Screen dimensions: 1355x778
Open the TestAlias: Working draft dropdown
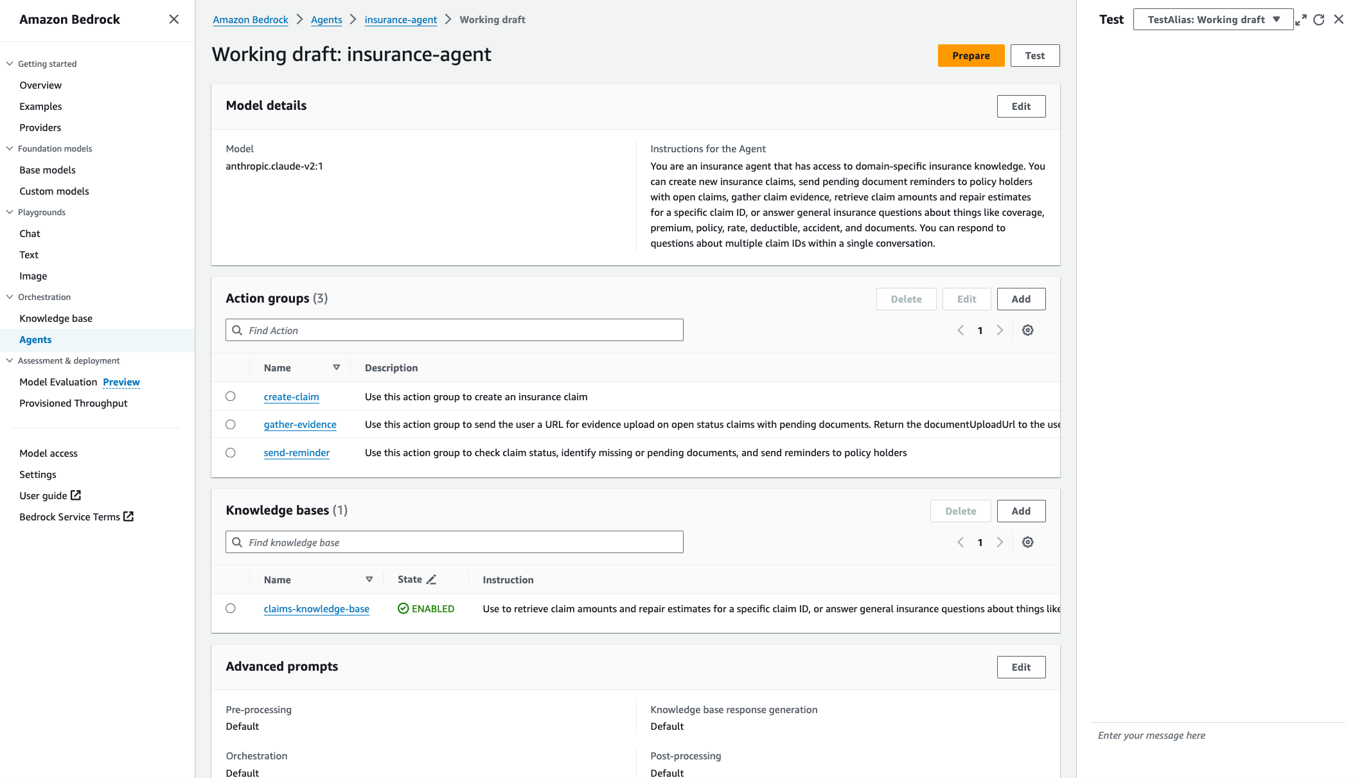coord(1212,19)
